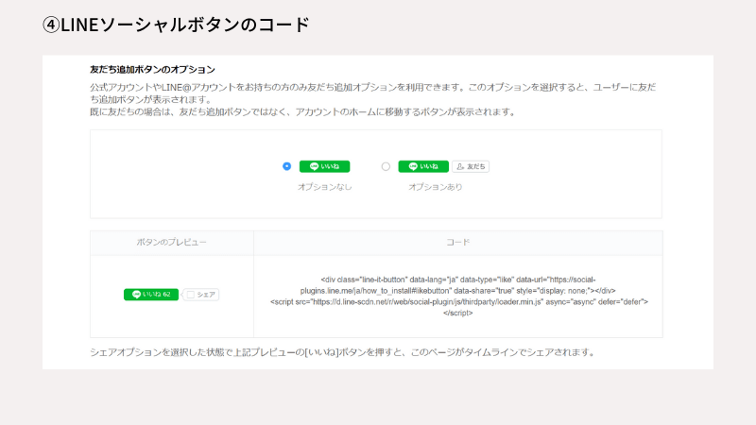
Task: Click the sentence starting with シェアオプションを選択した
Action: tap(344, 352)
